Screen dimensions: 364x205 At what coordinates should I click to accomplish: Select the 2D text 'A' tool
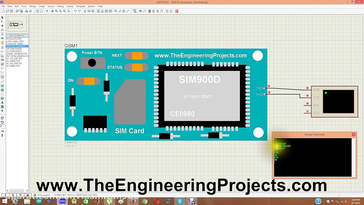pos(2,102)
